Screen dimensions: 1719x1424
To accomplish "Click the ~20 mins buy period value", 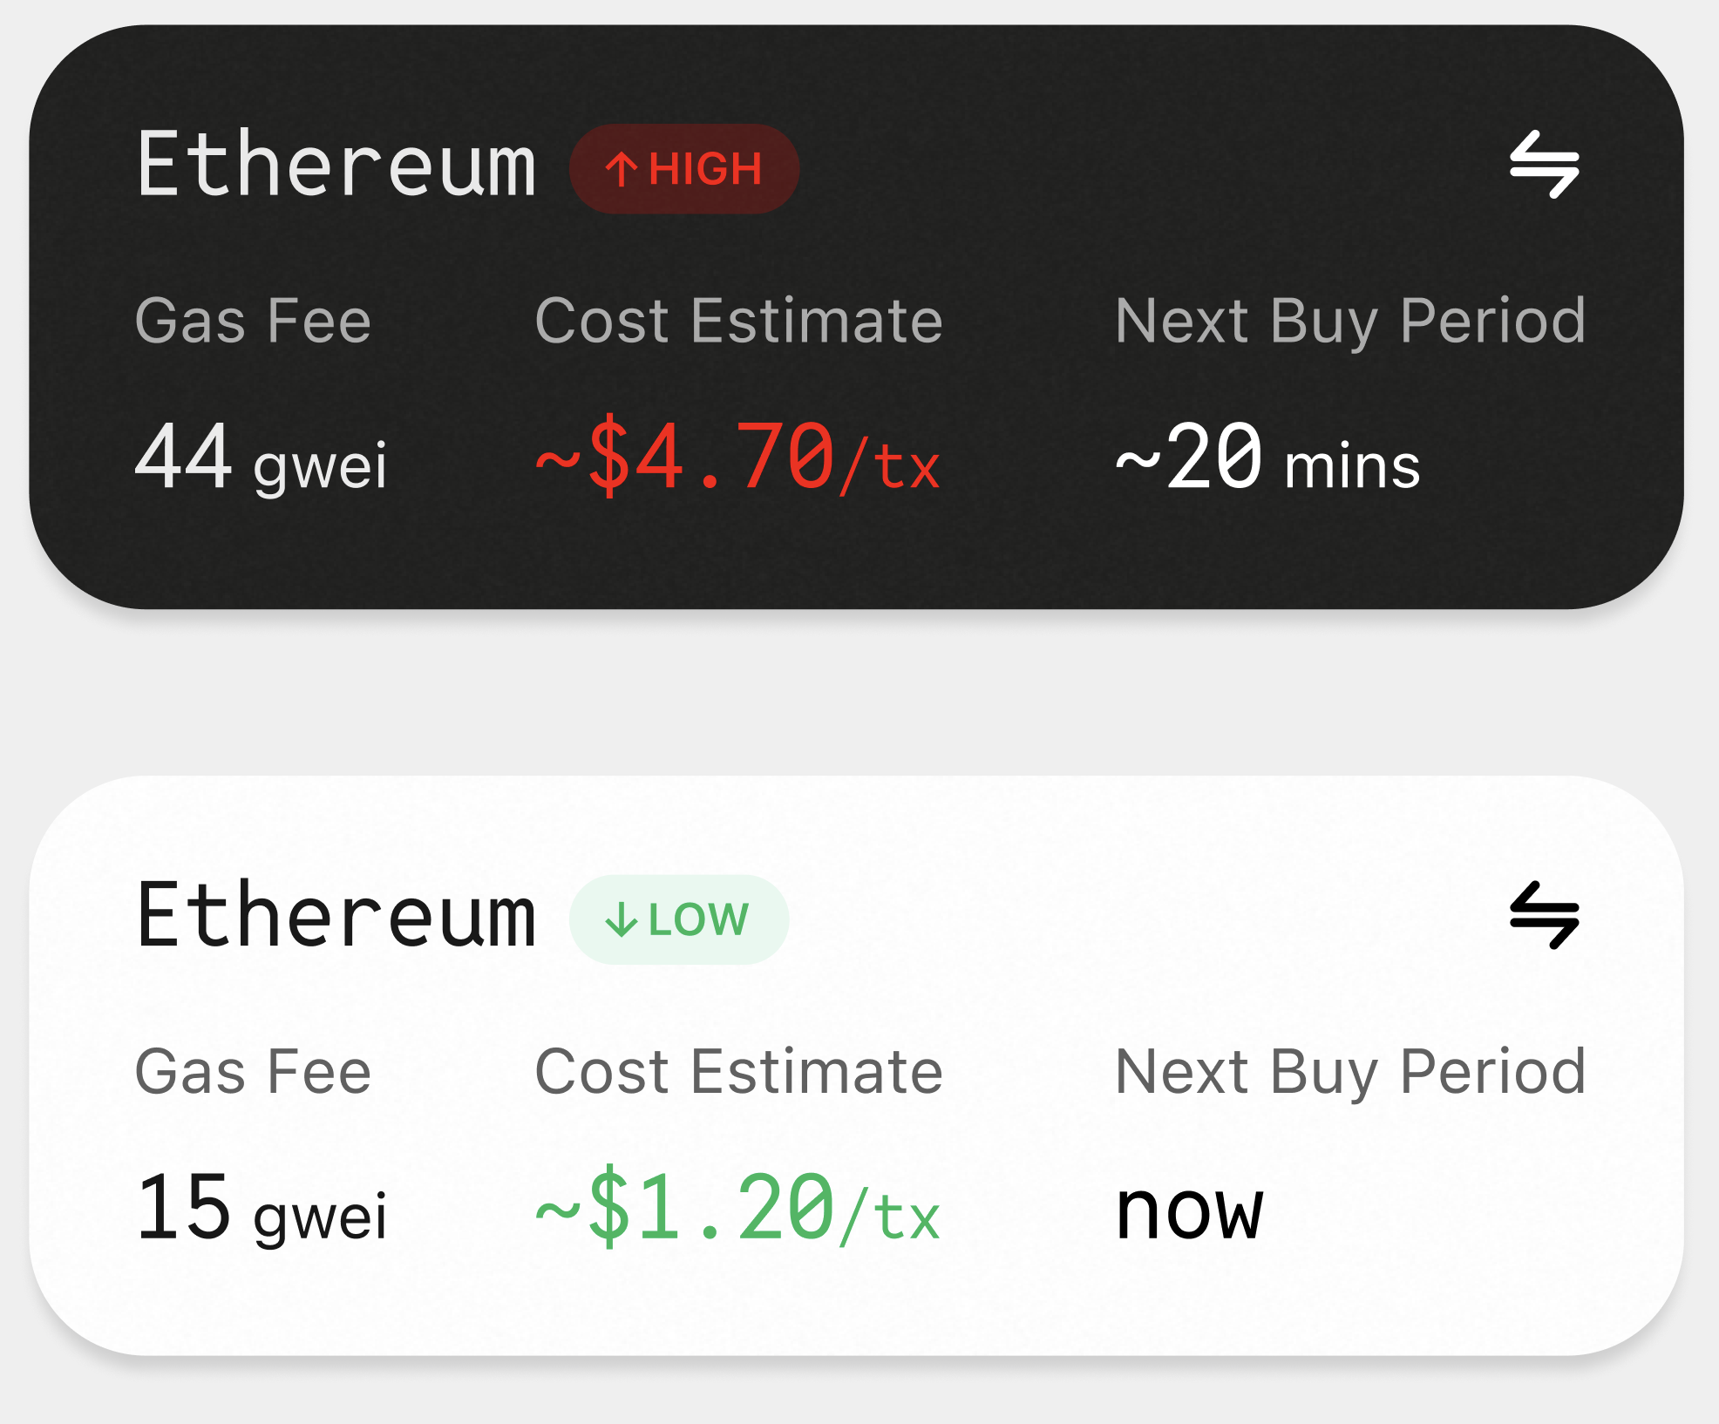I will click(1267, 459).
